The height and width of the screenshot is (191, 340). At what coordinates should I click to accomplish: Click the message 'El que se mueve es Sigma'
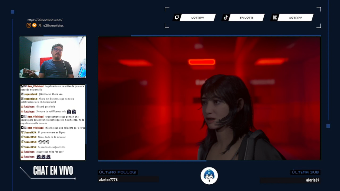coord(51,132)
